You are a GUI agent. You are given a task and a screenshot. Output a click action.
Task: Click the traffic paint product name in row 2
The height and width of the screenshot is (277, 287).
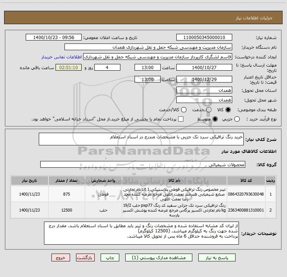pos(174,210)
